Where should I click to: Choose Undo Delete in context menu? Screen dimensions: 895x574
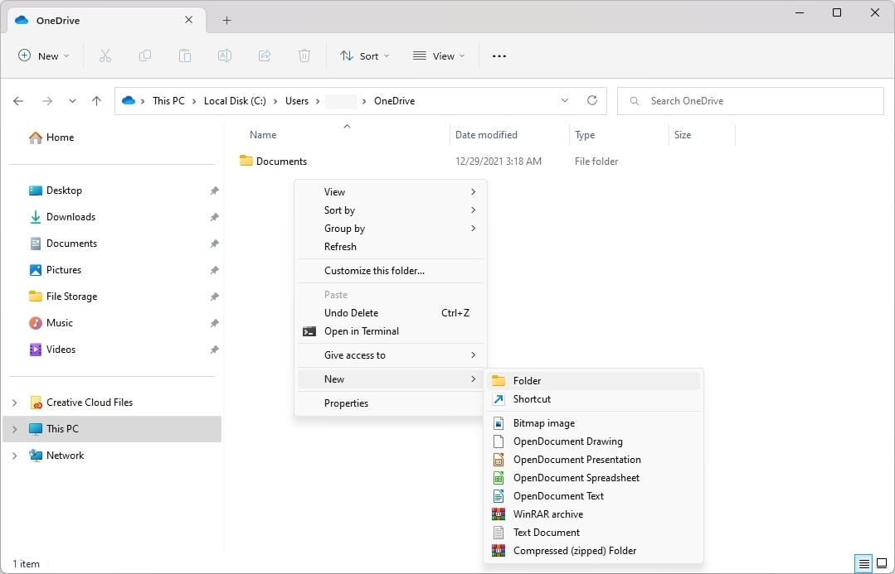pos(391,313)
